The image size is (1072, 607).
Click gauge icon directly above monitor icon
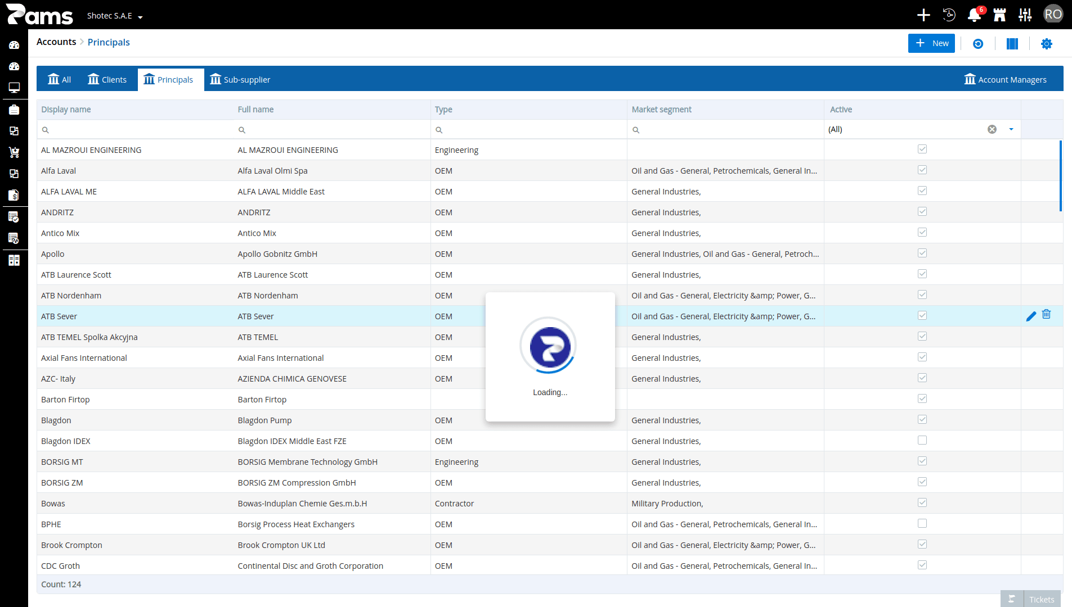pyautogui.click(x=14, y=66)
